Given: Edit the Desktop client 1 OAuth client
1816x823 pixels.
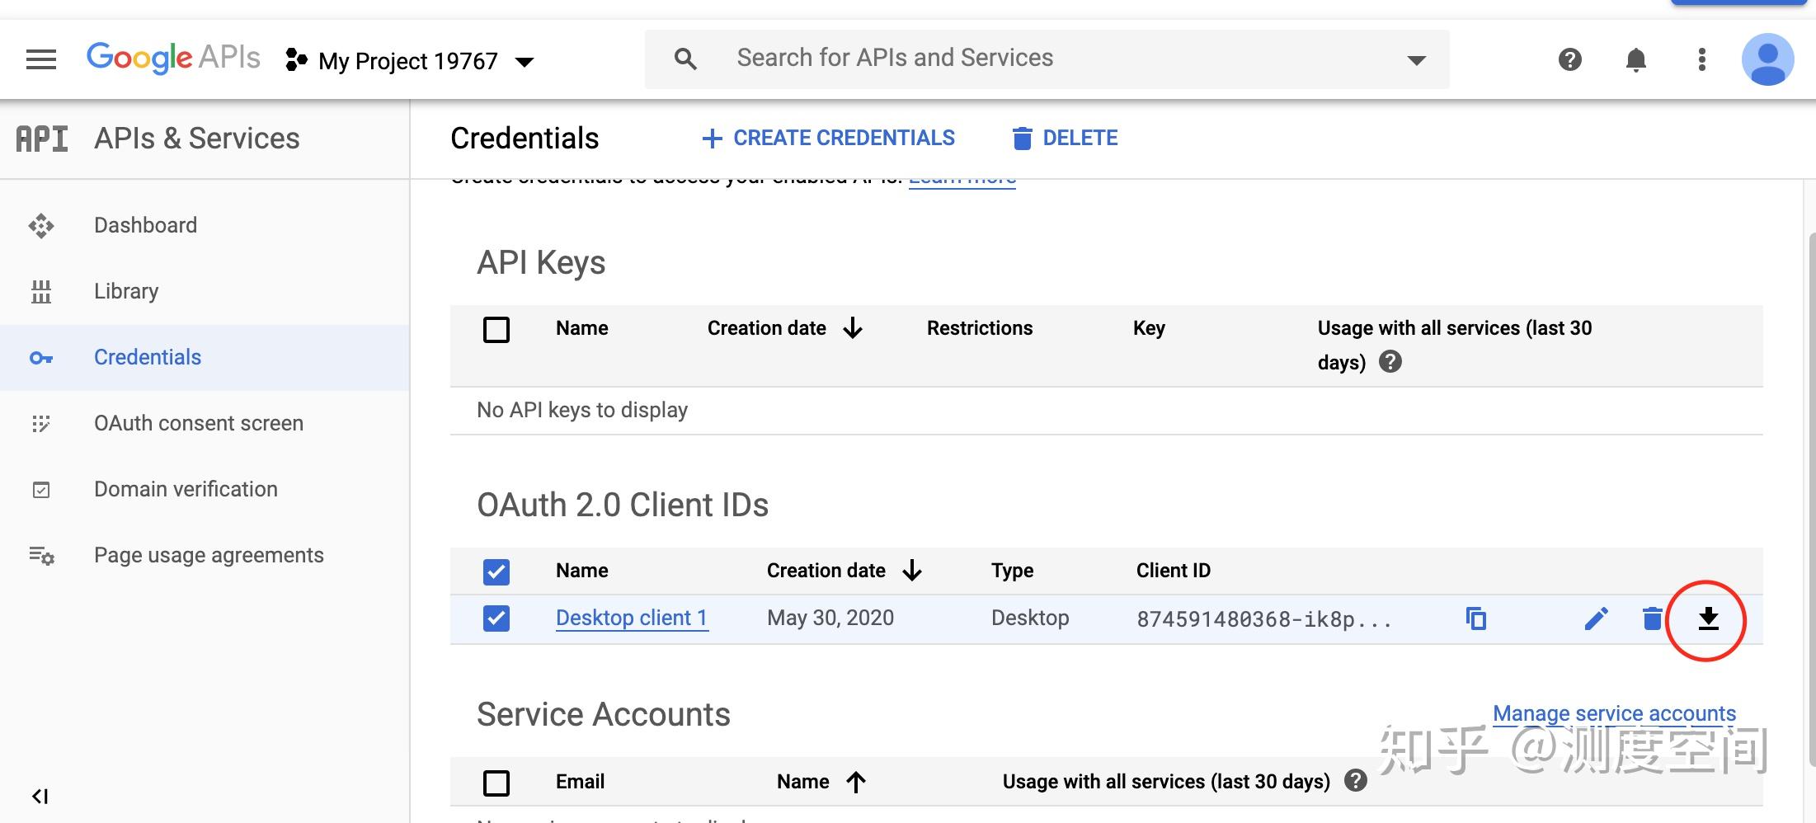Looking at the screenshot, I should pos(1597,618).
